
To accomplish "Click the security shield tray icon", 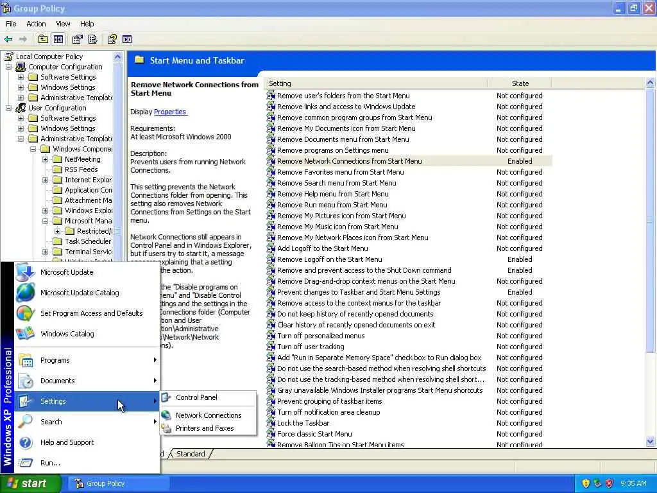I will point(586,483).
